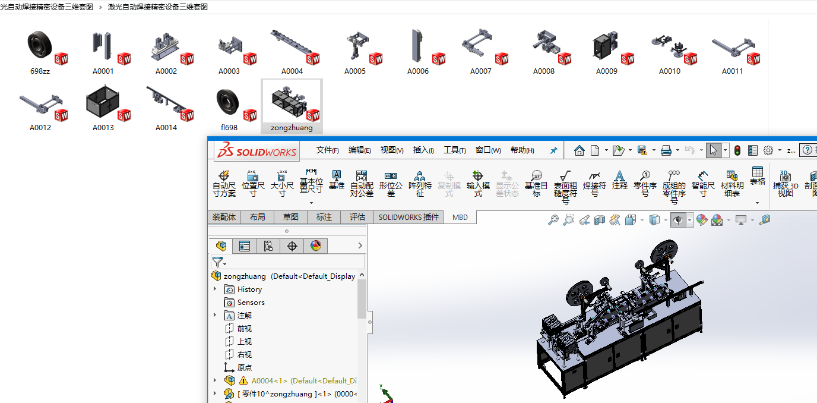Toggle the rebuild traffic light icon

pyautogui.click(x=737, y=150)
